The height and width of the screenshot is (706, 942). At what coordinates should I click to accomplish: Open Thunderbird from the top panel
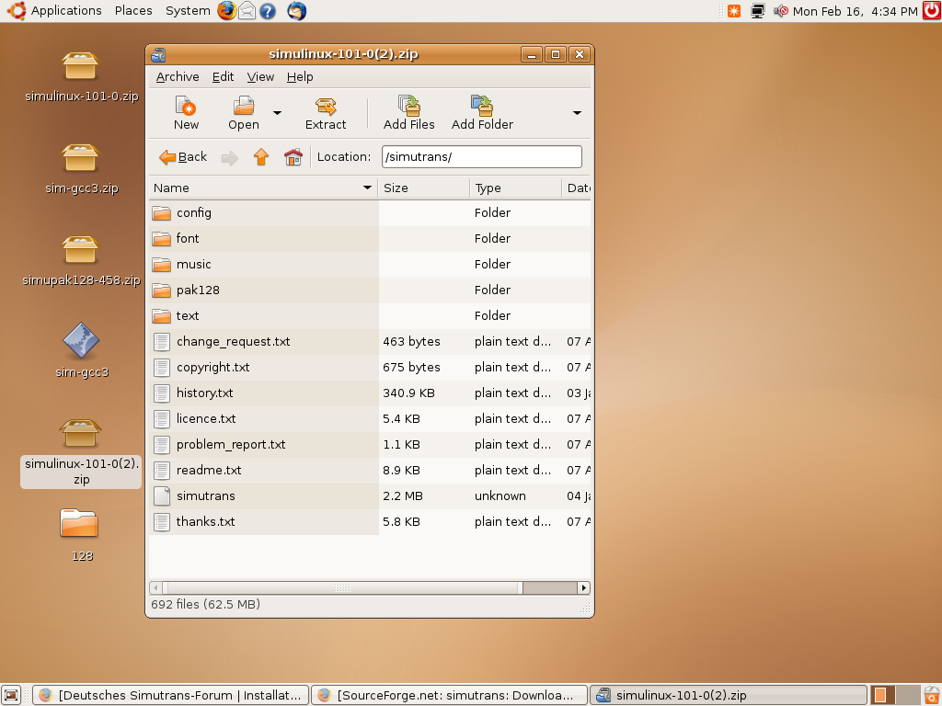click(296, 11)
